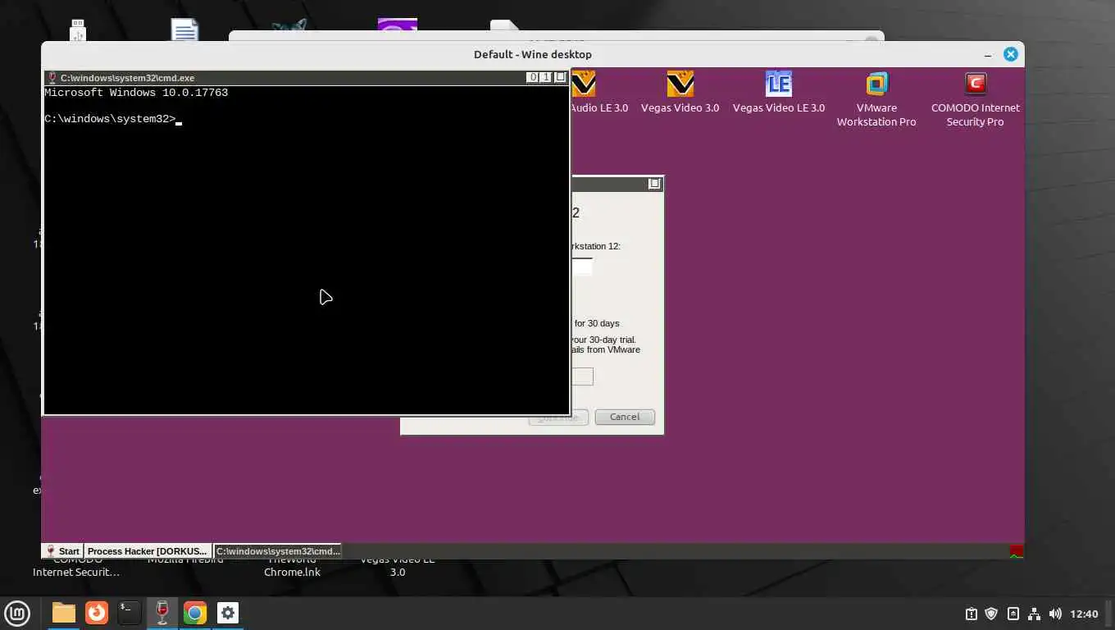Open the Linux Mint menu button
Viewport: 1115px width, 630px height.
coord(17,613)
